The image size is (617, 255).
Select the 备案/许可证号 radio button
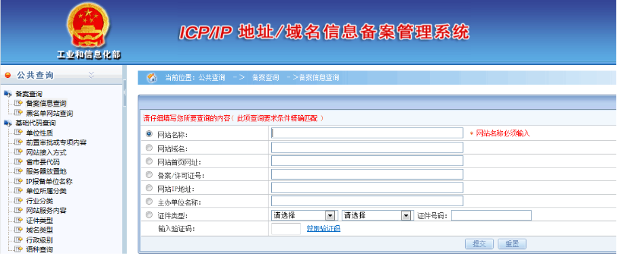[148, 174]
